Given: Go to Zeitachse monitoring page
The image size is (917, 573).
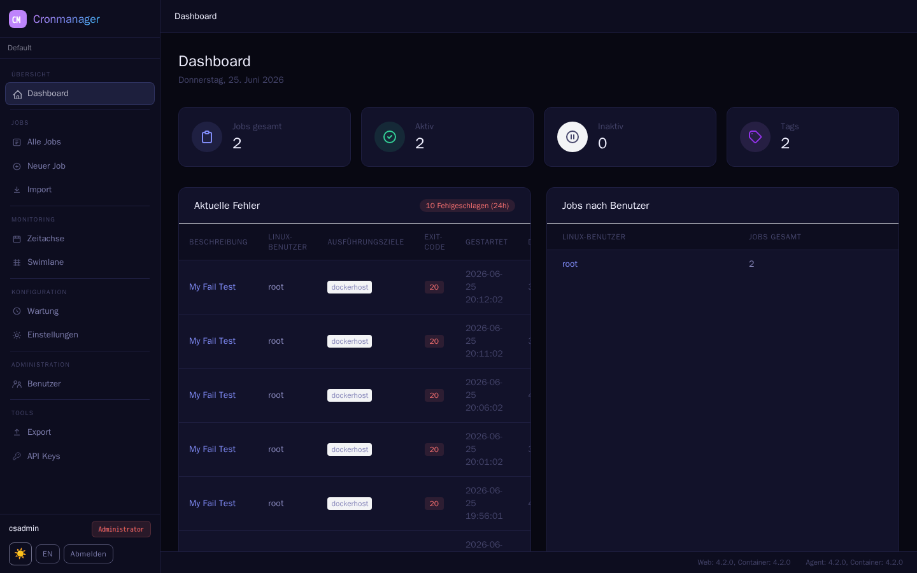Looking at the screenshot, I should tap(80, 239).
